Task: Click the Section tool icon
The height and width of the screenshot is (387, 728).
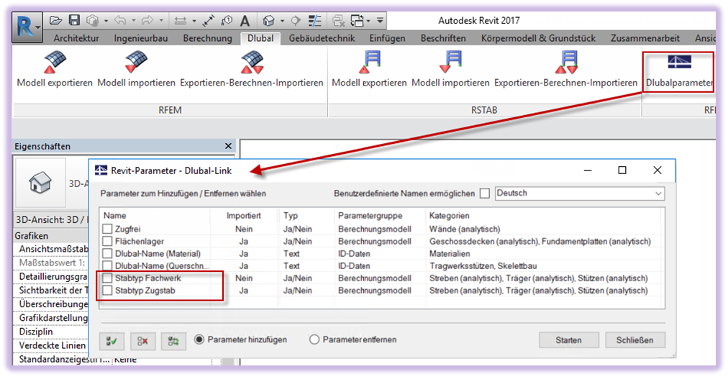Action: click(295, 20)
